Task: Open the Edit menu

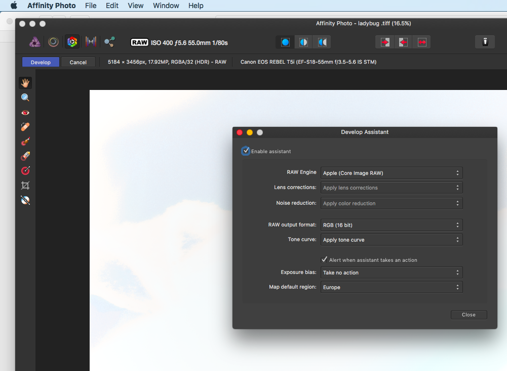Action: point(112,6)
